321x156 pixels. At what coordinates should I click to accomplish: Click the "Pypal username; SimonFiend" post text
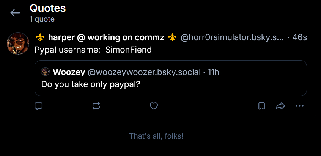tap(93, 50)
